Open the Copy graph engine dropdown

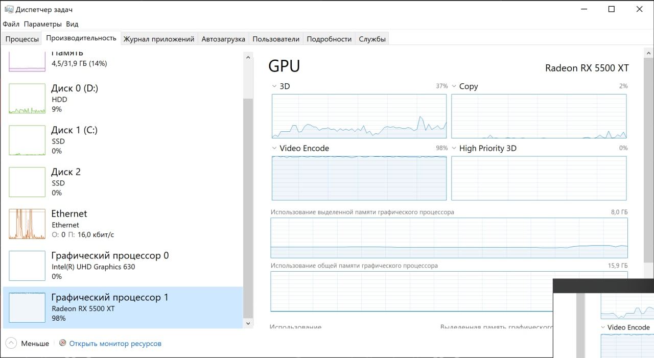click(454, 86)
